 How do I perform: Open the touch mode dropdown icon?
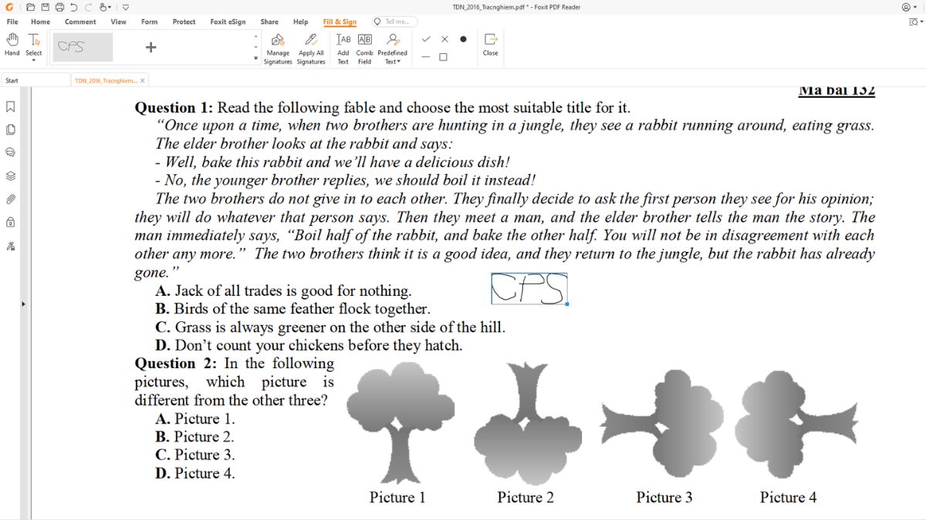(x=106, y=7)
